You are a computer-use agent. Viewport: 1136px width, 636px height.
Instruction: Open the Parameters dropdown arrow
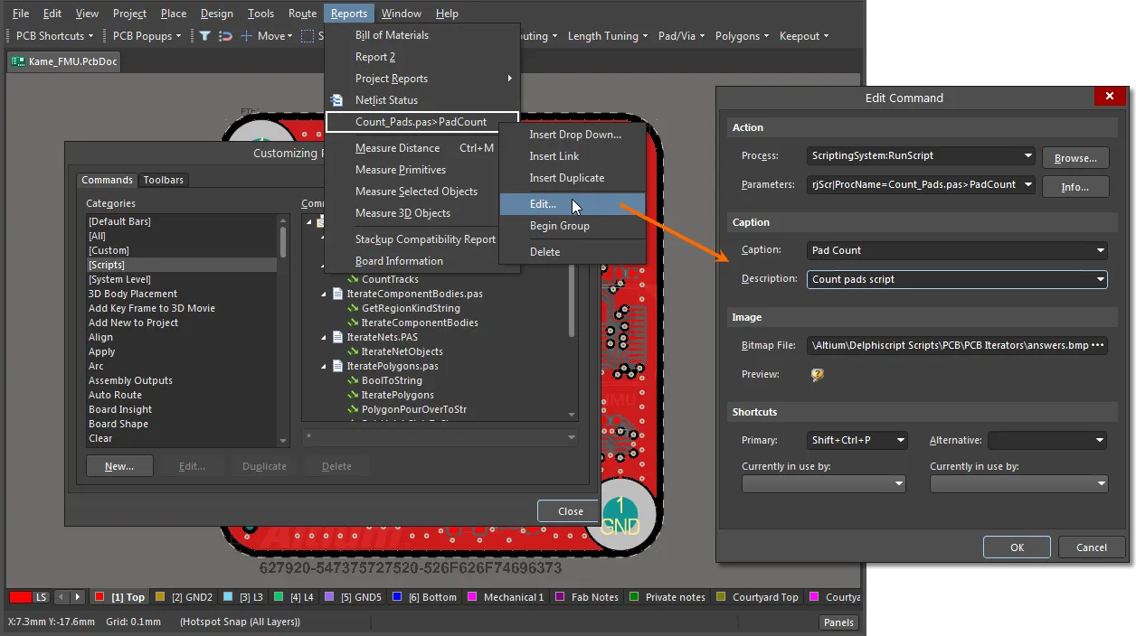[1028, 184]
